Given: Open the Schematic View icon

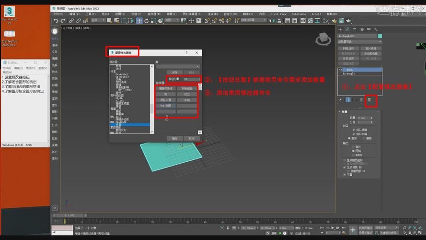Looking at the screenshot, I should click(317, 21).
